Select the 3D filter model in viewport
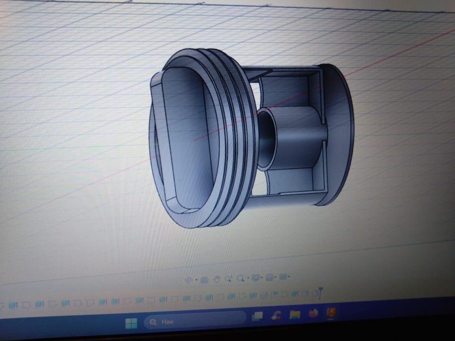Image resolution: width=455 pixels, height=341 pixels. tap(251, 139)
